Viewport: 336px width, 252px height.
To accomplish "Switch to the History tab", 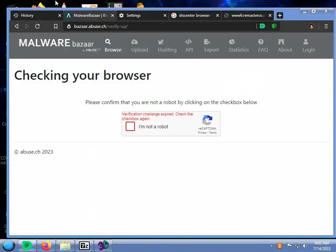I will pyautogui.click(x=34, y=15).
